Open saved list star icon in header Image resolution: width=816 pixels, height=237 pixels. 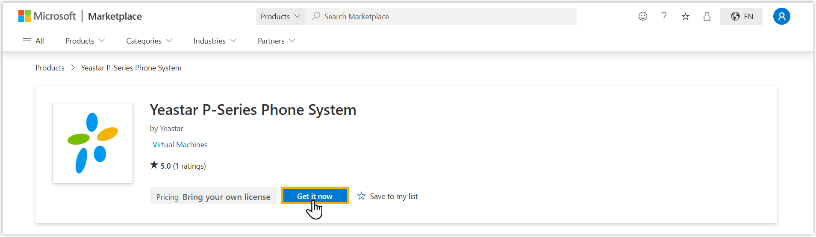coord(686,16)
